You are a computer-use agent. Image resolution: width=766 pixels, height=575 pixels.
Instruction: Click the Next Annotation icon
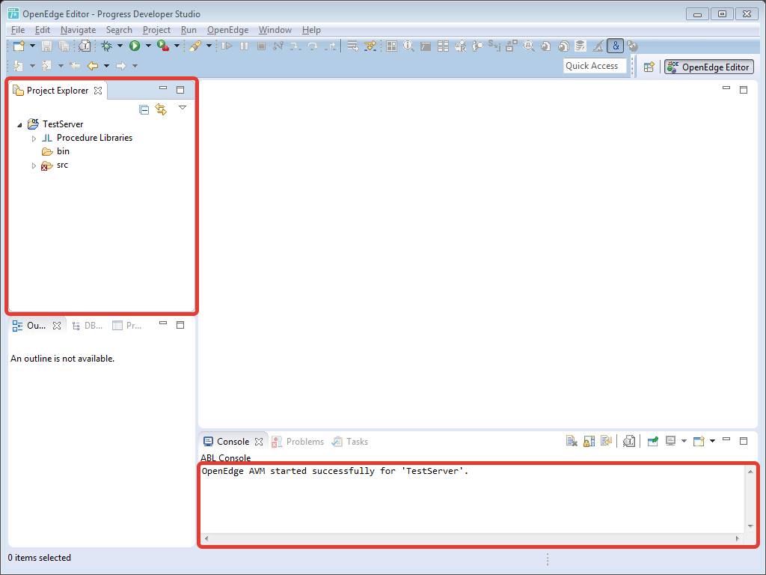coord(19,66)
